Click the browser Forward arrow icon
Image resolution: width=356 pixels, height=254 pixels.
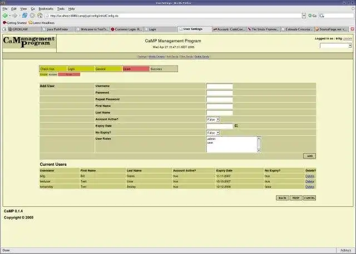(x=15, y=16)
